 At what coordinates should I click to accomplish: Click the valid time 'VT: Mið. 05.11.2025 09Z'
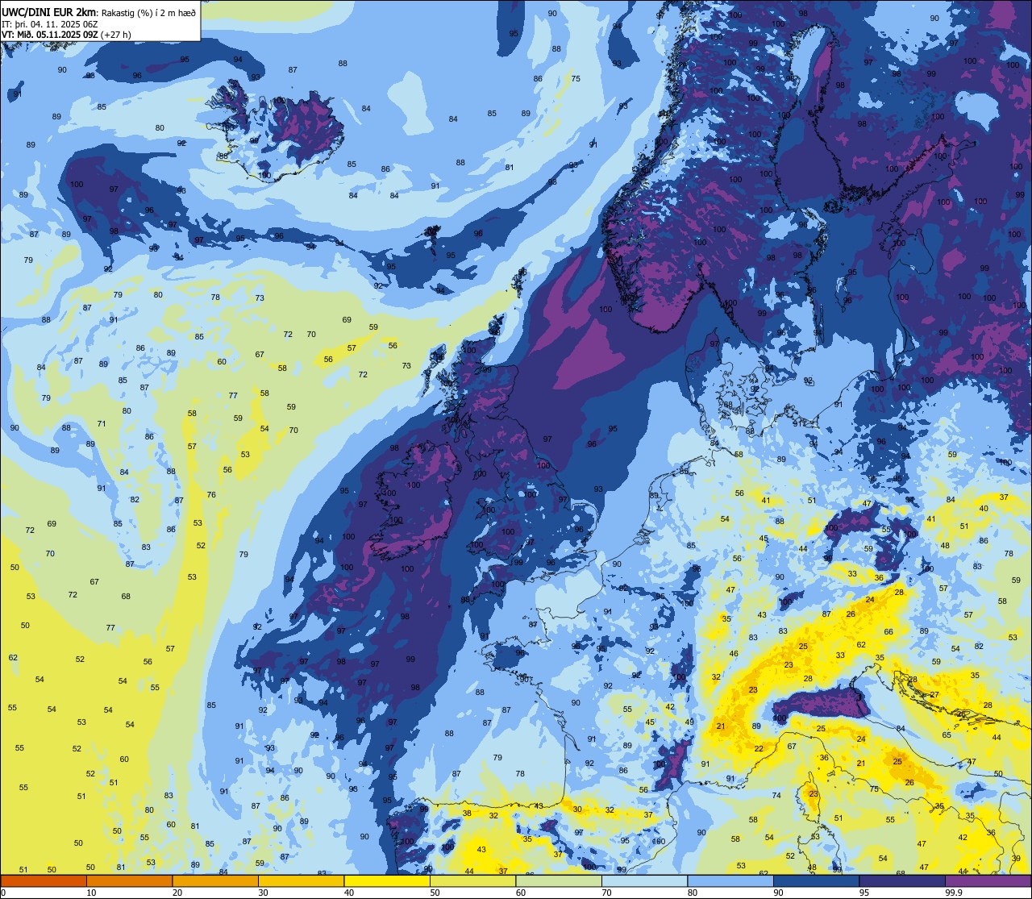(50, 35)
